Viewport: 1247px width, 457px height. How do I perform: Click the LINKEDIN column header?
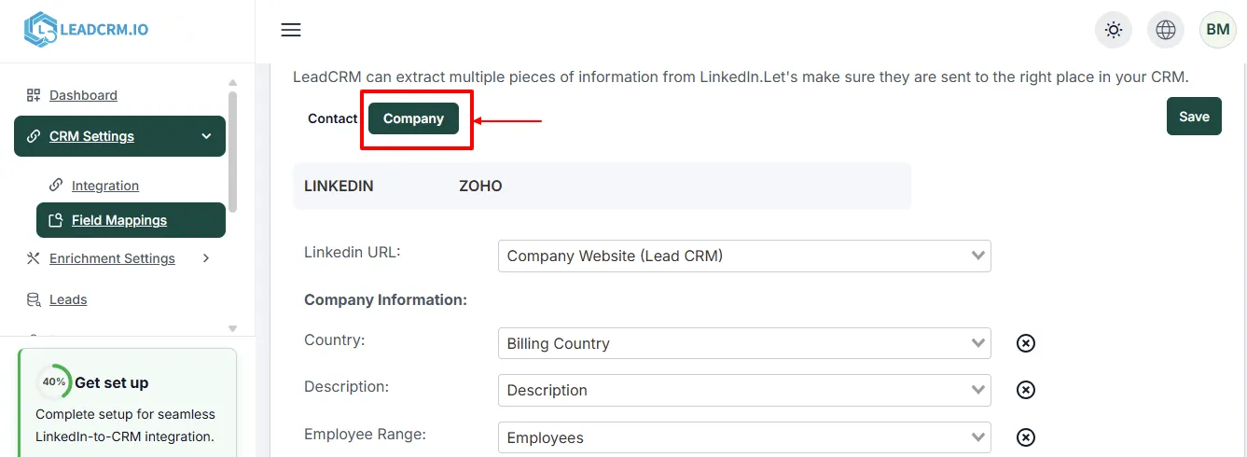(339, 186)
